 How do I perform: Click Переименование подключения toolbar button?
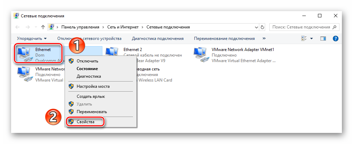pyautogui.click(x=224, y=39)
